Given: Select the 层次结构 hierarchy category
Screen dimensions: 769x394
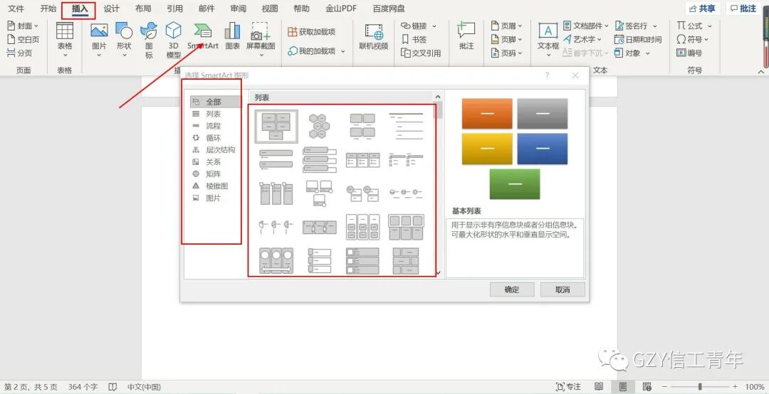Looking at the screenshot, I should click(215, 150).
